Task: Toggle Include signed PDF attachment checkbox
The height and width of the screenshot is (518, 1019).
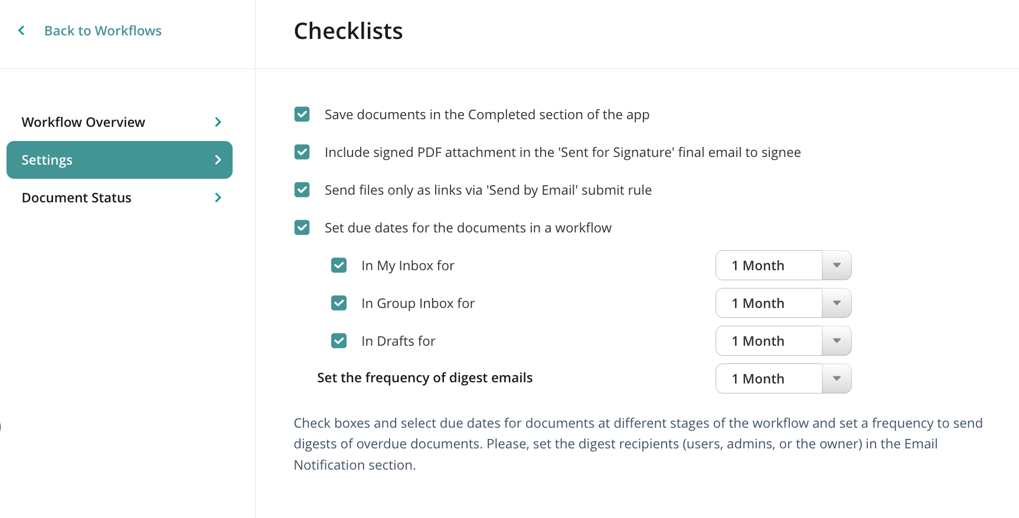Action: point(302,152)
